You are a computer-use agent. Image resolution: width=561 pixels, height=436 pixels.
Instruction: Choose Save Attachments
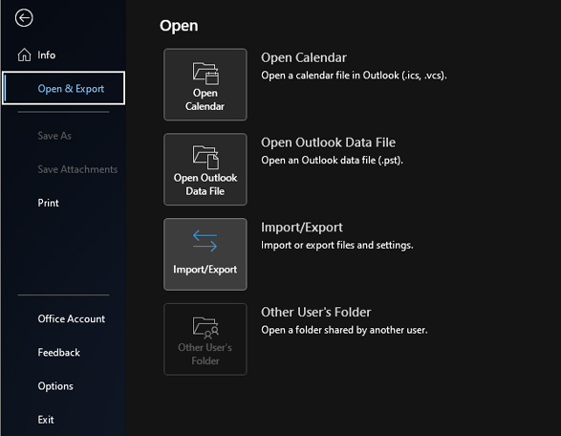63,169
